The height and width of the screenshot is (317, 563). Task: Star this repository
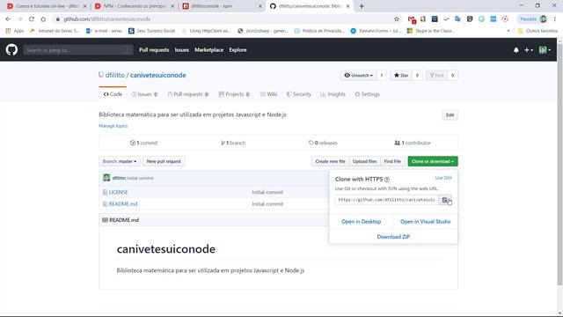click(401, 75)
